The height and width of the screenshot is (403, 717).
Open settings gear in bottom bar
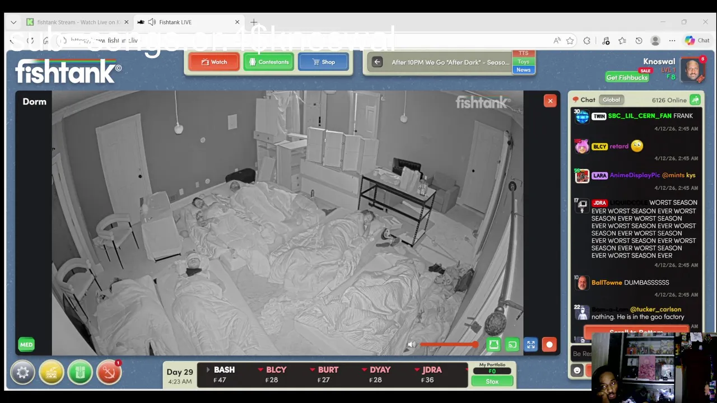pyautogui.click(x=22, y=372)
